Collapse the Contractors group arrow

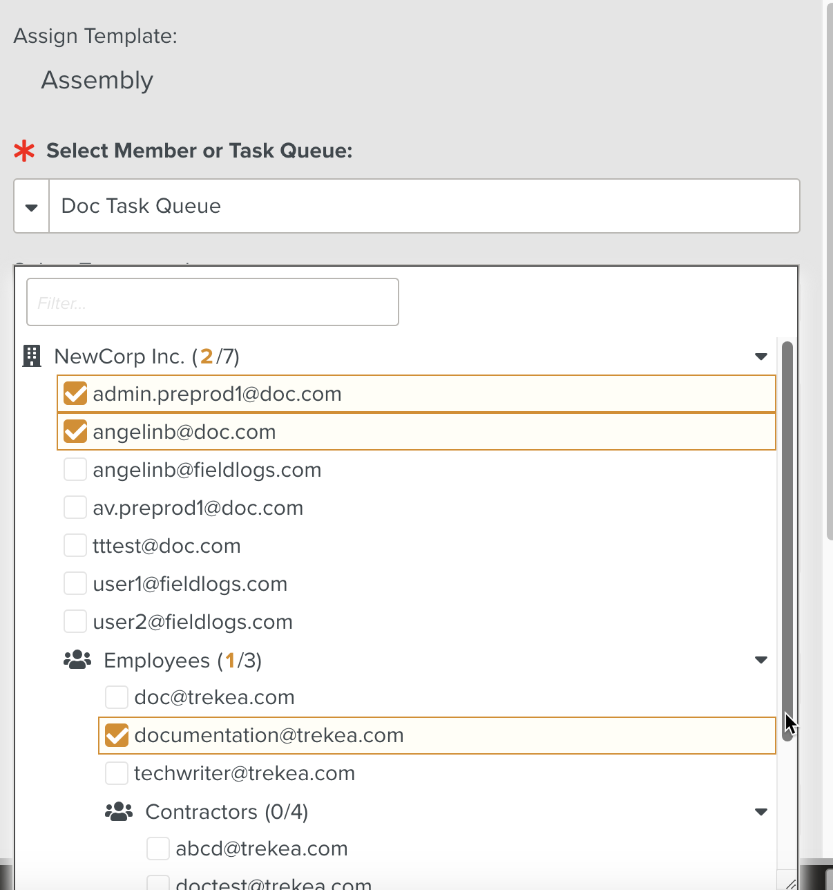click(x=761, y=812)
